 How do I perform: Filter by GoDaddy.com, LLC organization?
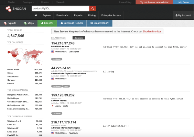click(16, 105)
